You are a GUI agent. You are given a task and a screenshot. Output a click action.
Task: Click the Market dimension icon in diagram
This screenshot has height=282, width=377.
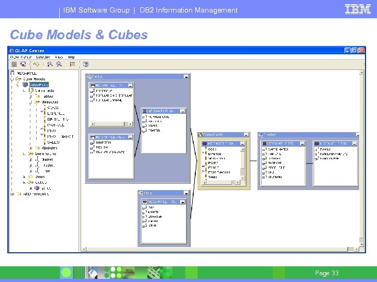tap(88, 76)
